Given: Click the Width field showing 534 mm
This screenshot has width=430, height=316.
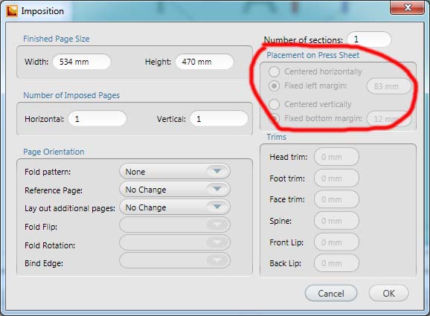Looking at the screenshot, I should pyautogui.click(x=82, y=62).
